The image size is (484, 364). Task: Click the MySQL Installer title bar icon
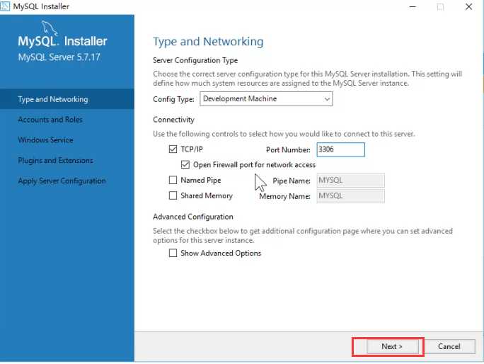(5, 6)
